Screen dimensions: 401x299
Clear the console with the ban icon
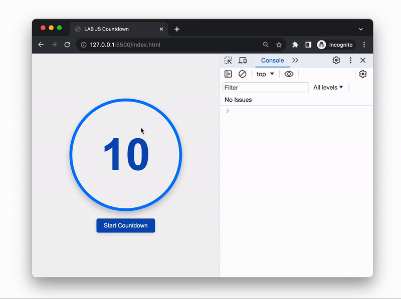pos(243,74)
